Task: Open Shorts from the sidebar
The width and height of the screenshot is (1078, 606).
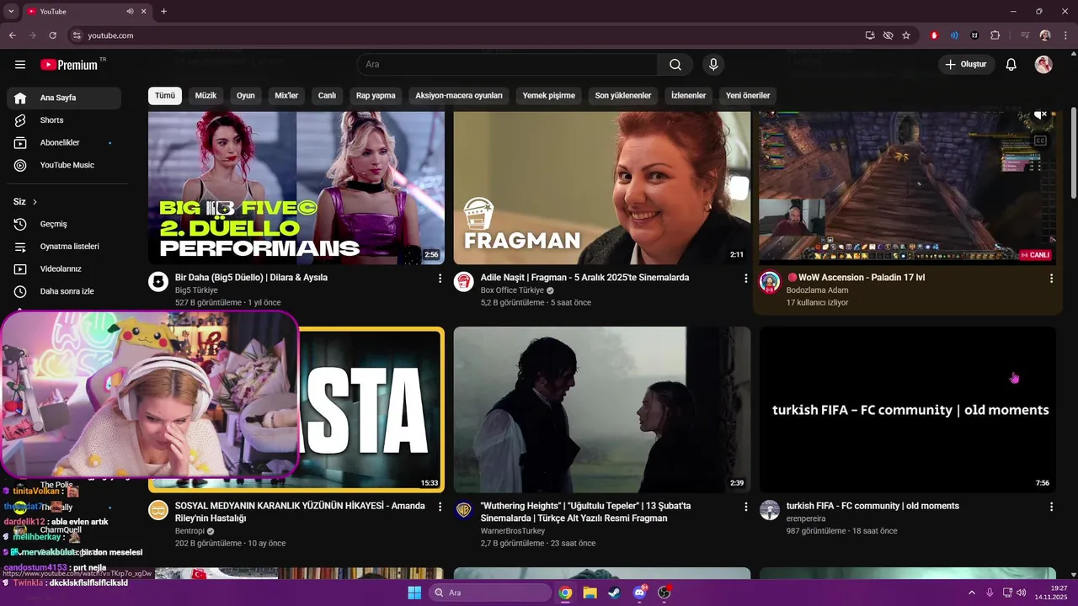Action: (x=64, y=120)
